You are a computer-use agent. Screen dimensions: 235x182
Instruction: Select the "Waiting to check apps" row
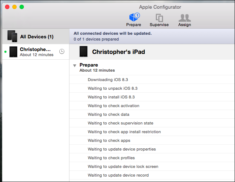pos(152,141)
